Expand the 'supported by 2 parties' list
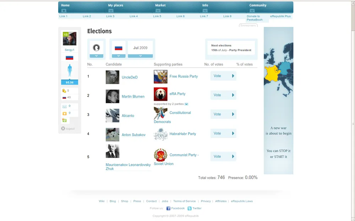Viewport: 355px width, 221px height. pos(186,104)
